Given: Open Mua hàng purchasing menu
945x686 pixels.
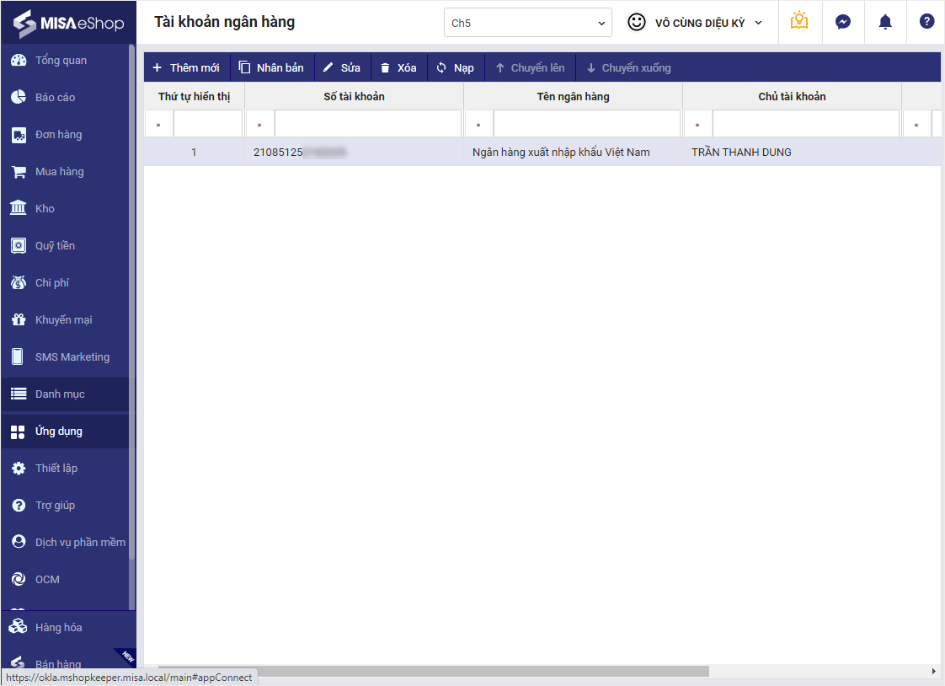Looking at the screenshot, I should click(x=65, y=172).
